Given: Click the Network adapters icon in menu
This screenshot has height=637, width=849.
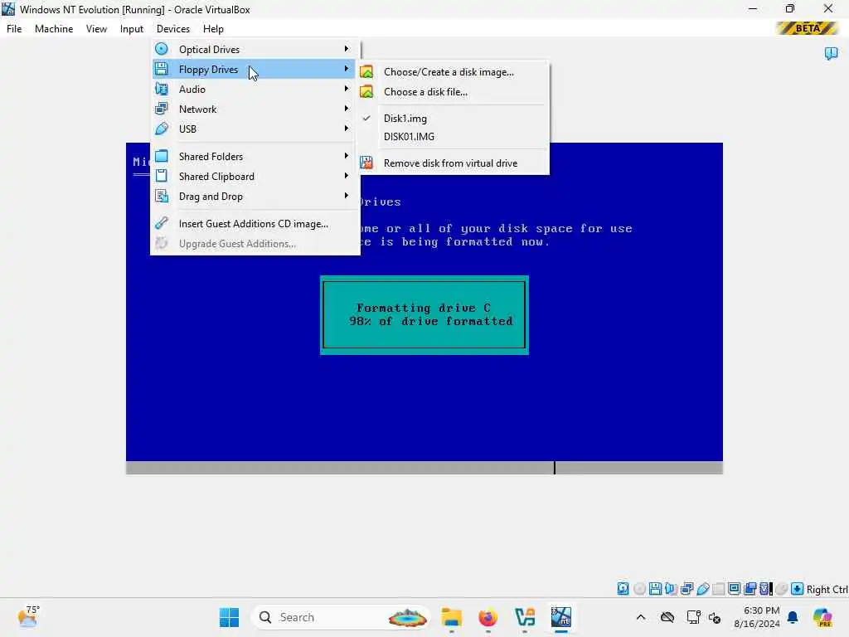Looking at the screenshot, I should click(162, 109).
